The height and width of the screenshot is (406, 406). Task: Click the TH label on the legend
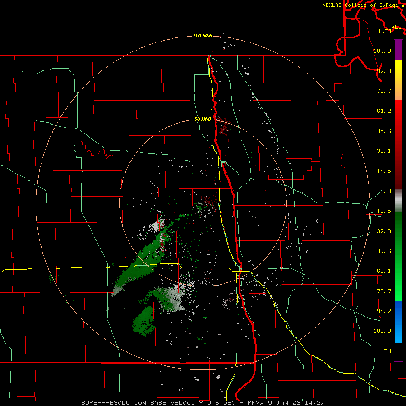(388, 351)
